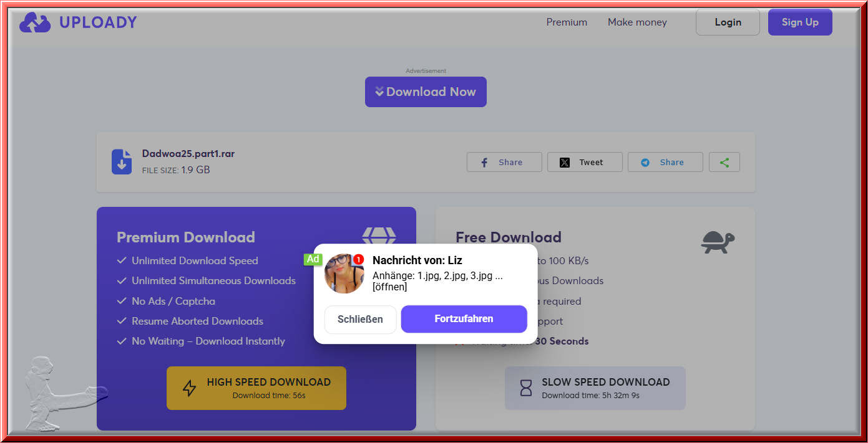This screenshot has height=443, width=868.
Task: Click the X logo icon
Action: pyautogui.click(x=565, y=163)
